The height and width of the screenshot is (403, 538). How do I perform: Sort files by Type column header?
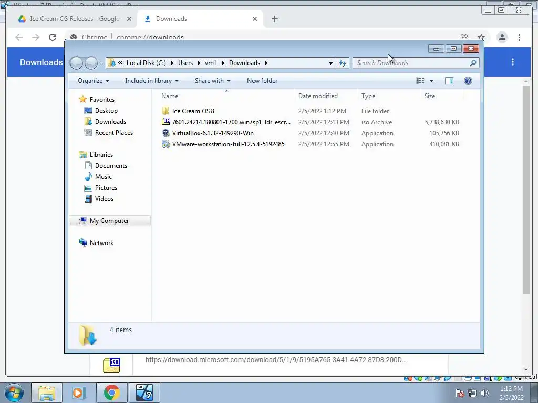[389, 96]
